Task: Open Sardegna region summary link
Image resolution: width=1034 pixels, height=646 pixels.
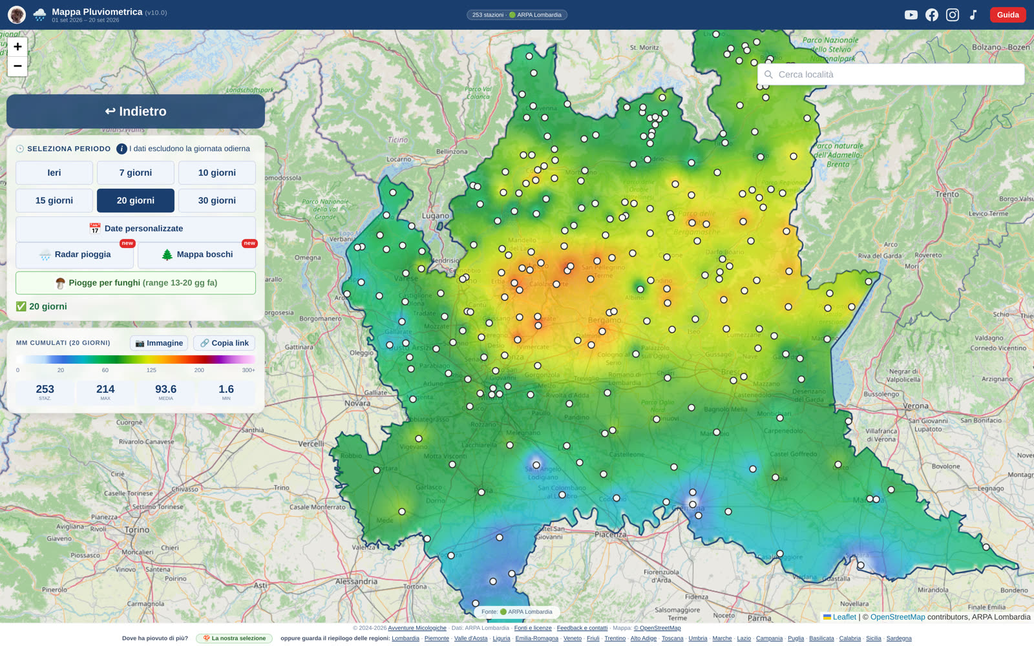Action: tap(899, 638)
